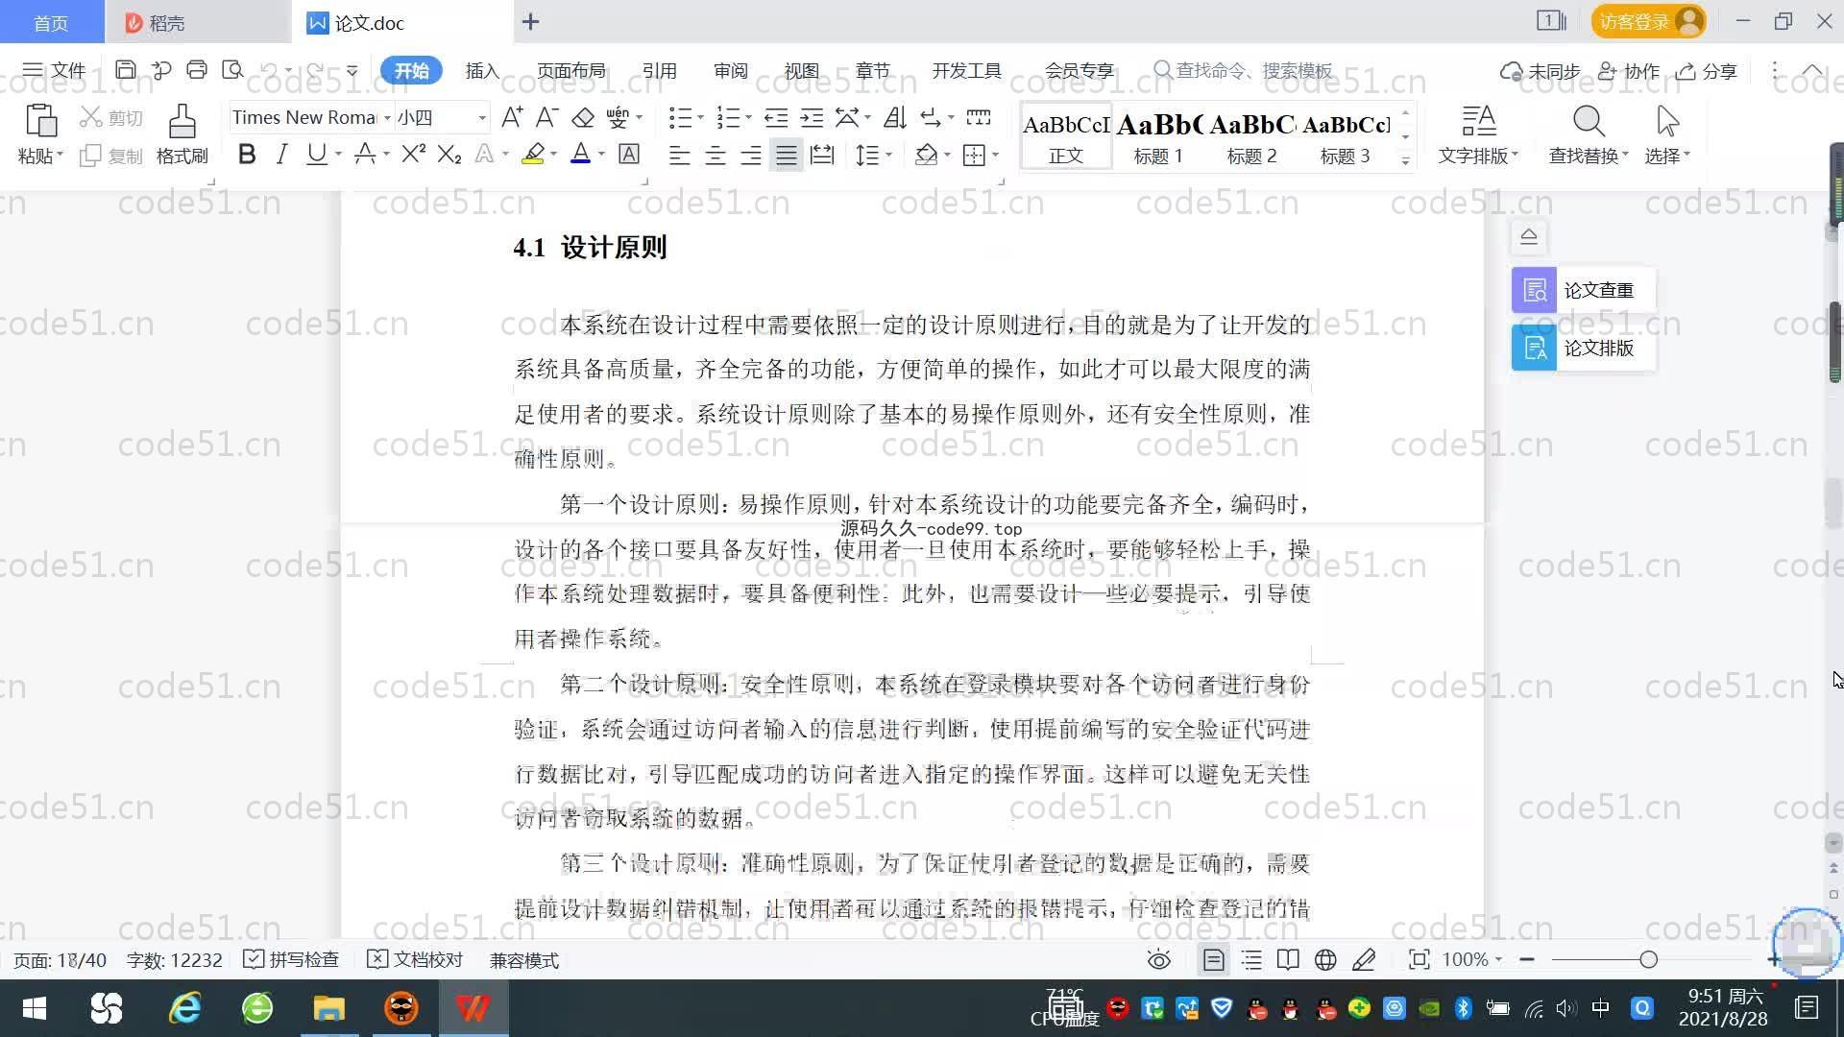Toggle spell check (拼写检查) in status bar
Screen dimensions: 1844x1037
click(x=292, y=959)
